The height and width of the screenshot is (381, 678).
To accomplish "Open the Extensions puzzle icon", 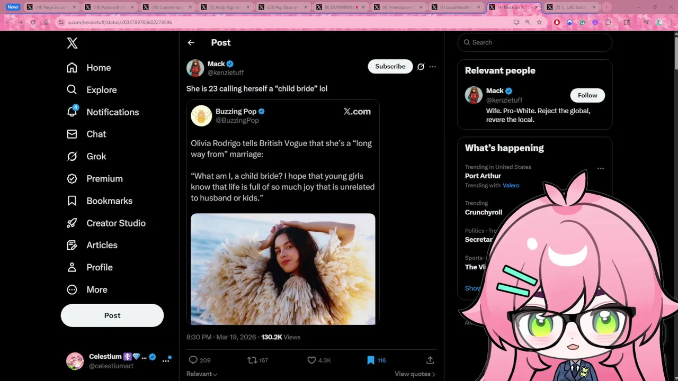I will [x=608, y=22].
